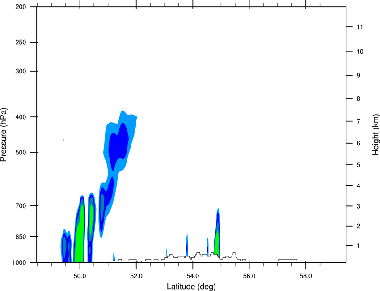Click the 1 km height label

pyautogui.click(x=358, y=246)
